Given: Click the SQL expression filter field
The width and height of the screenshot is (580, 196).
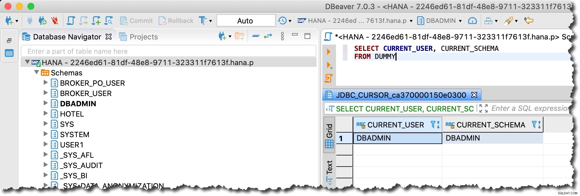Looking at the screenshot, I should point(530,108).
